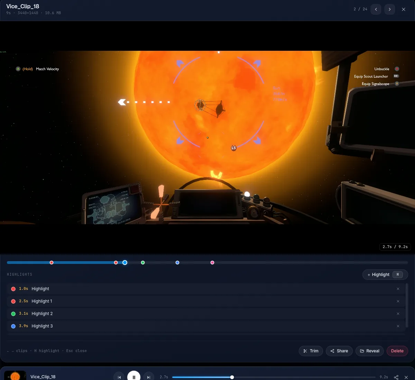Click the blue dot of Highlight 3 row
This screenshot has height=380, width=415.
coord(13,326)
